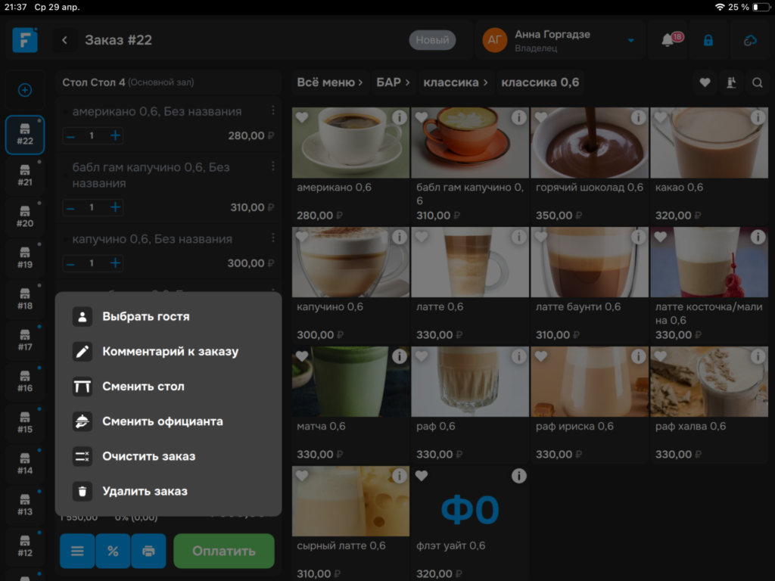Click the Новый status badge
Viewport: 775px width, 581px height.
(432, 40)
